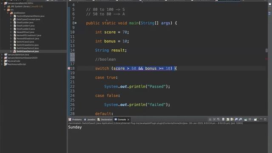Toggle Word Wrap in Console toolbar
This screenshot has width=272, height=153.
pos(232,119)
